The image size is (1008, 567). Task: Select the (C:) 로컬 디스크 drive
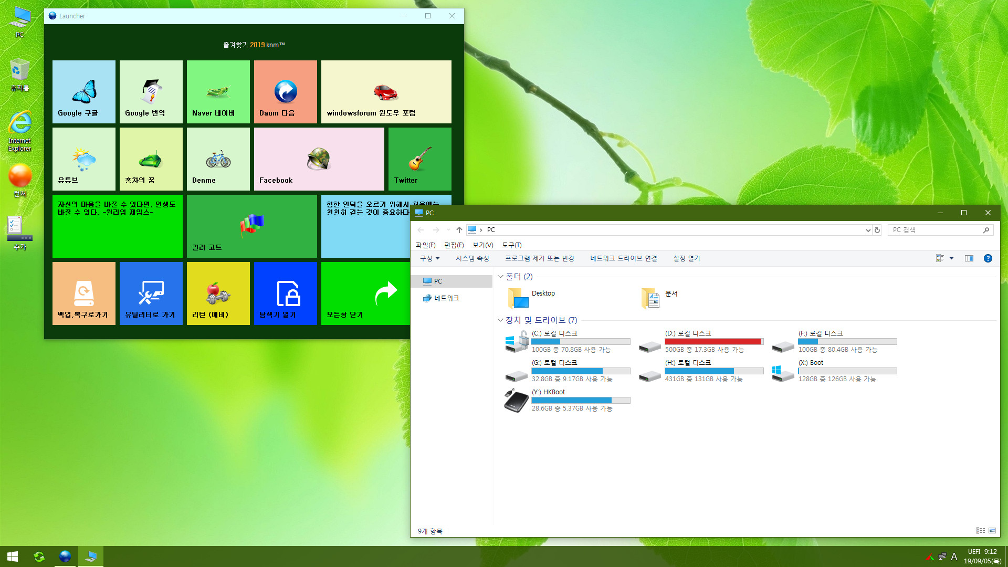(x=567, y=341)
